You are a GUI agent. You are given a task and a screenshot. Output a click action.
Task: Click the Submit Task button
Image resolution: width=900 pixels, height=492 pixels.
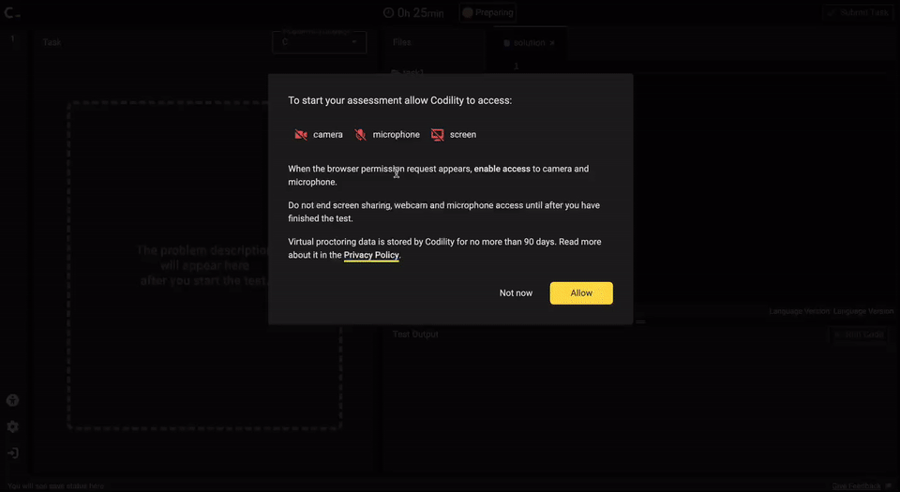coord(858,12)
